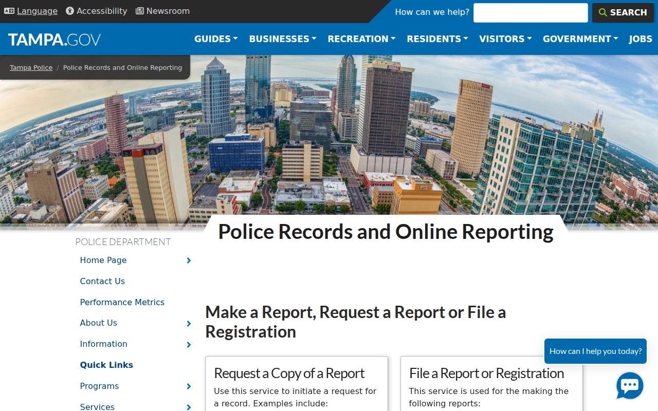
Task: Click the 'How can I help you today?' prompt
Action: [595, 351]
